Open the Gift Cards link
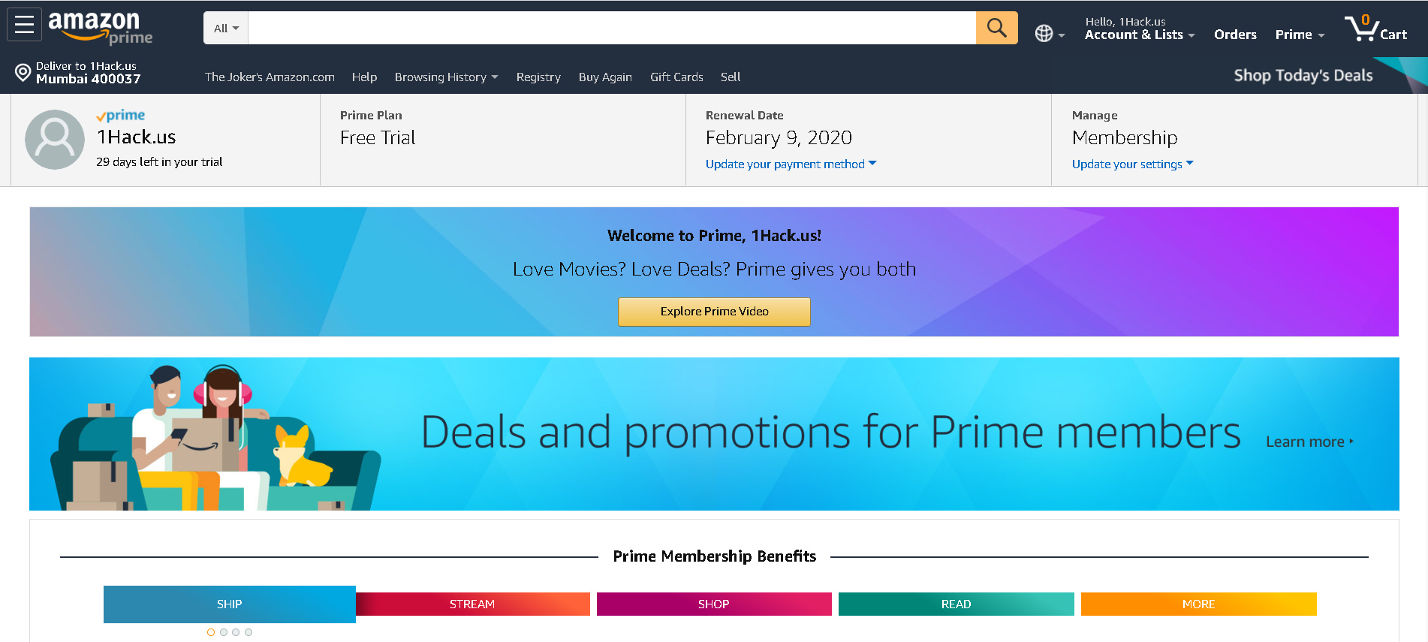 tap(676, 77)
